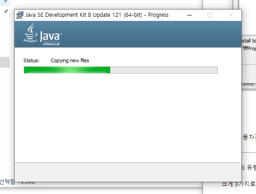Click the 'Status:' label

31,60
